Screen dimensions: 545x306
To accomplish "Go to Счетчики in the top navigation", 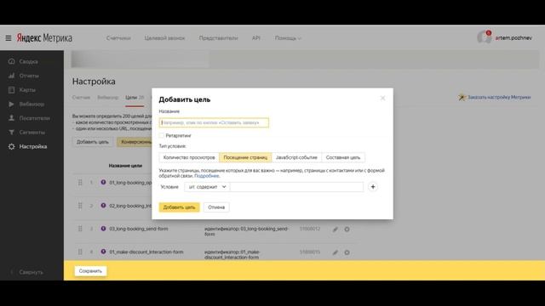I will tap(118, 38).
